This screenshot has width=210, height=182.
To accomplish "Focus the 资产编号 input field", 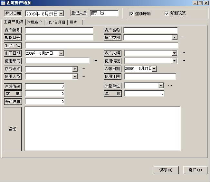I will [59, 30].
